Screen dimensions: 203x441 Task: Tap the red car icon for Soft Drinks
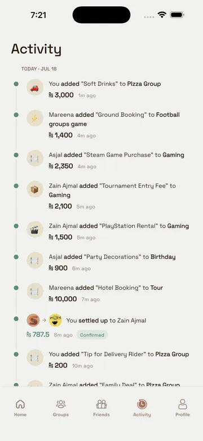(x=35, y=87)
